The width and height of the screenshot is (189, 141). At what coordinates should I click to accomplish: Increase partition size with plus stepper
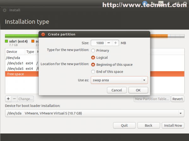[116, 43]
